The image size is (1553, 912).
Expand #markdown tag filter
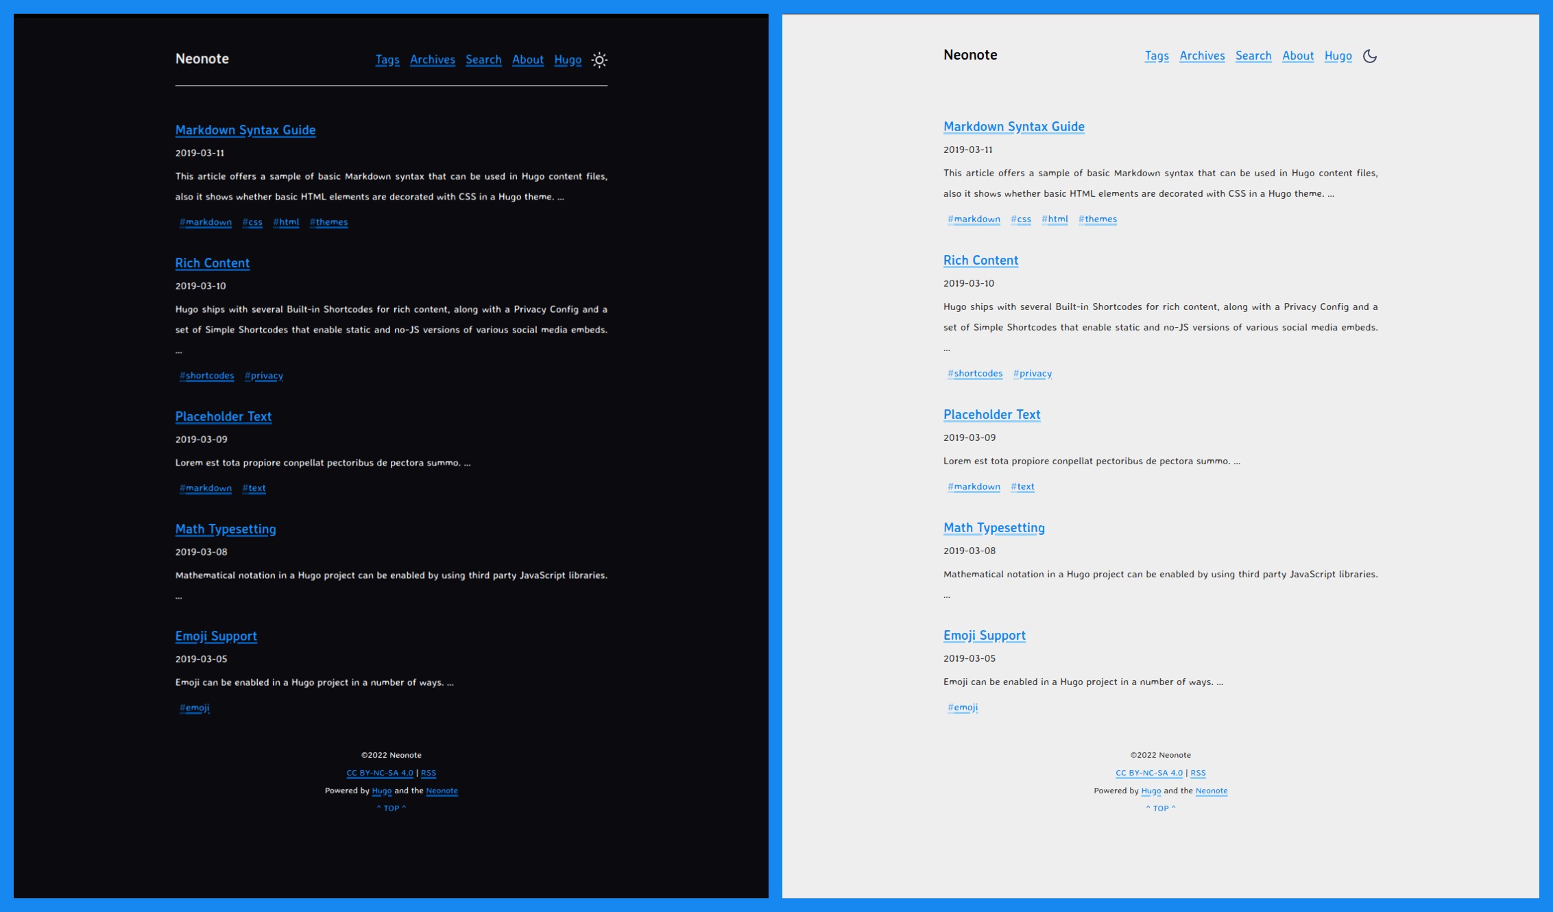(206, 221)
